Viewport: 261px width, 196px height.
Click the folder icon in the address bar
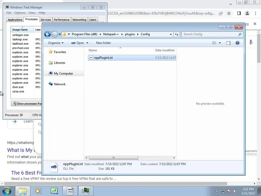pos(64,34)
